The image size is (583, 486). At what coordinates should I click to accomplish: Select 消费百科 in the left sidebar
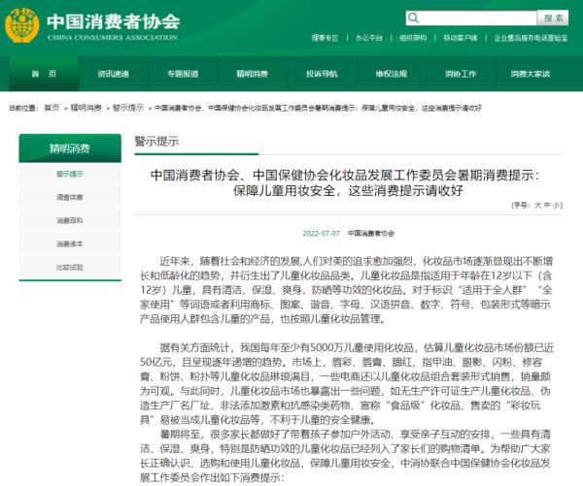(x=70, y=220)
